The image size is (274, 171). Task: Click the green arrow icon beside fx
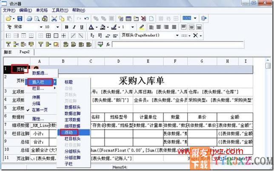(100, 44)
